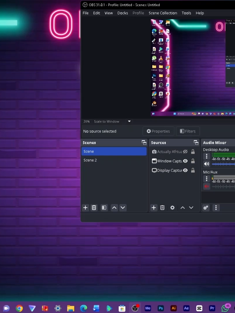Screen dimensions: 235x313
Task: Click the Filters button
Action: coord(188,131)
